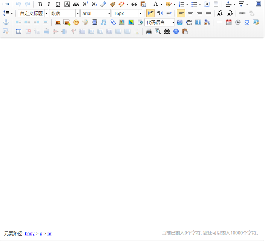Open help with the blue question mark
This screenshot has height=242, width=265.
click(176, 31)
